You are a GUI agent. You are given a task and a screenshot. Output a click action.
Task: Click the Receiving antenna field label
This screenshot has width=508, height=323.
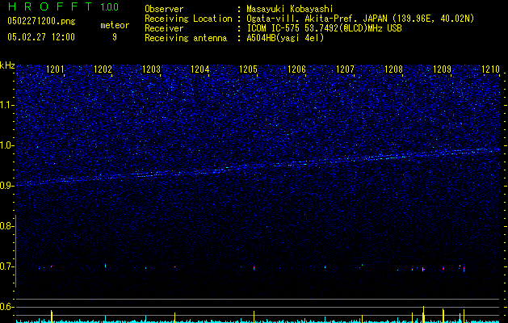[x=186, y=38]
